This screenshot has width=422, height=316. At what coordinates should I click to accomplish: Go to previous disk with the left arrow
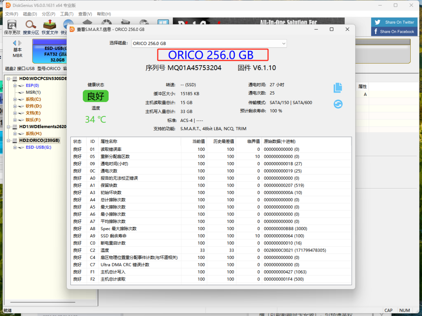click(x=14, y=43)
